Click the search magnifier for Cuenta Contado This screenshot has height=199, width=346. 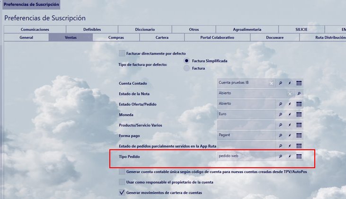[280, 83]
